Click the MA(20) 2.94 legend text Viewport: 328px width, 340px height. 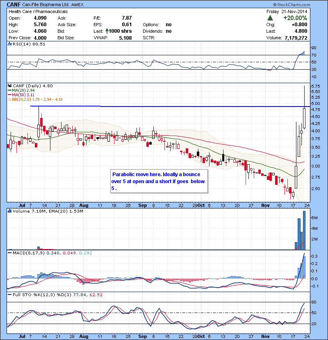pos(23,91)
